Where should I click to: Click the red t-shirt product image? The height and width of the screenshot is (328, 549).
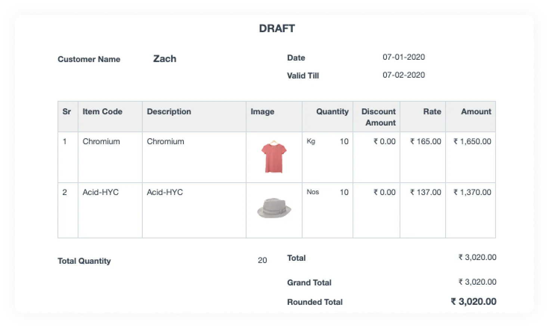point(274,157)
